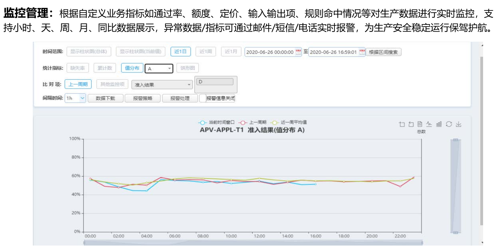Click the 数据下载 button
Image resolution: width=500 pixels, height=252 pixels.
pyautogui.click(x=105, y=98)
